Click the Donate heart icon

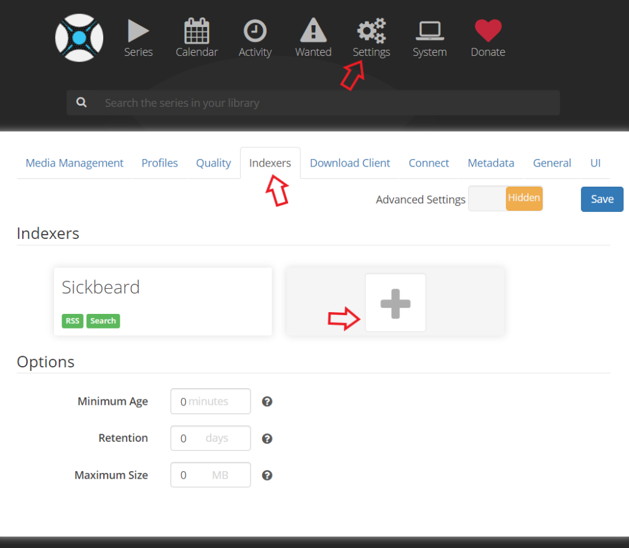[488, 31]
